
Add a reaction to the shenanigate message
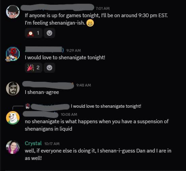pyautogui.click(x=49, y=68)
